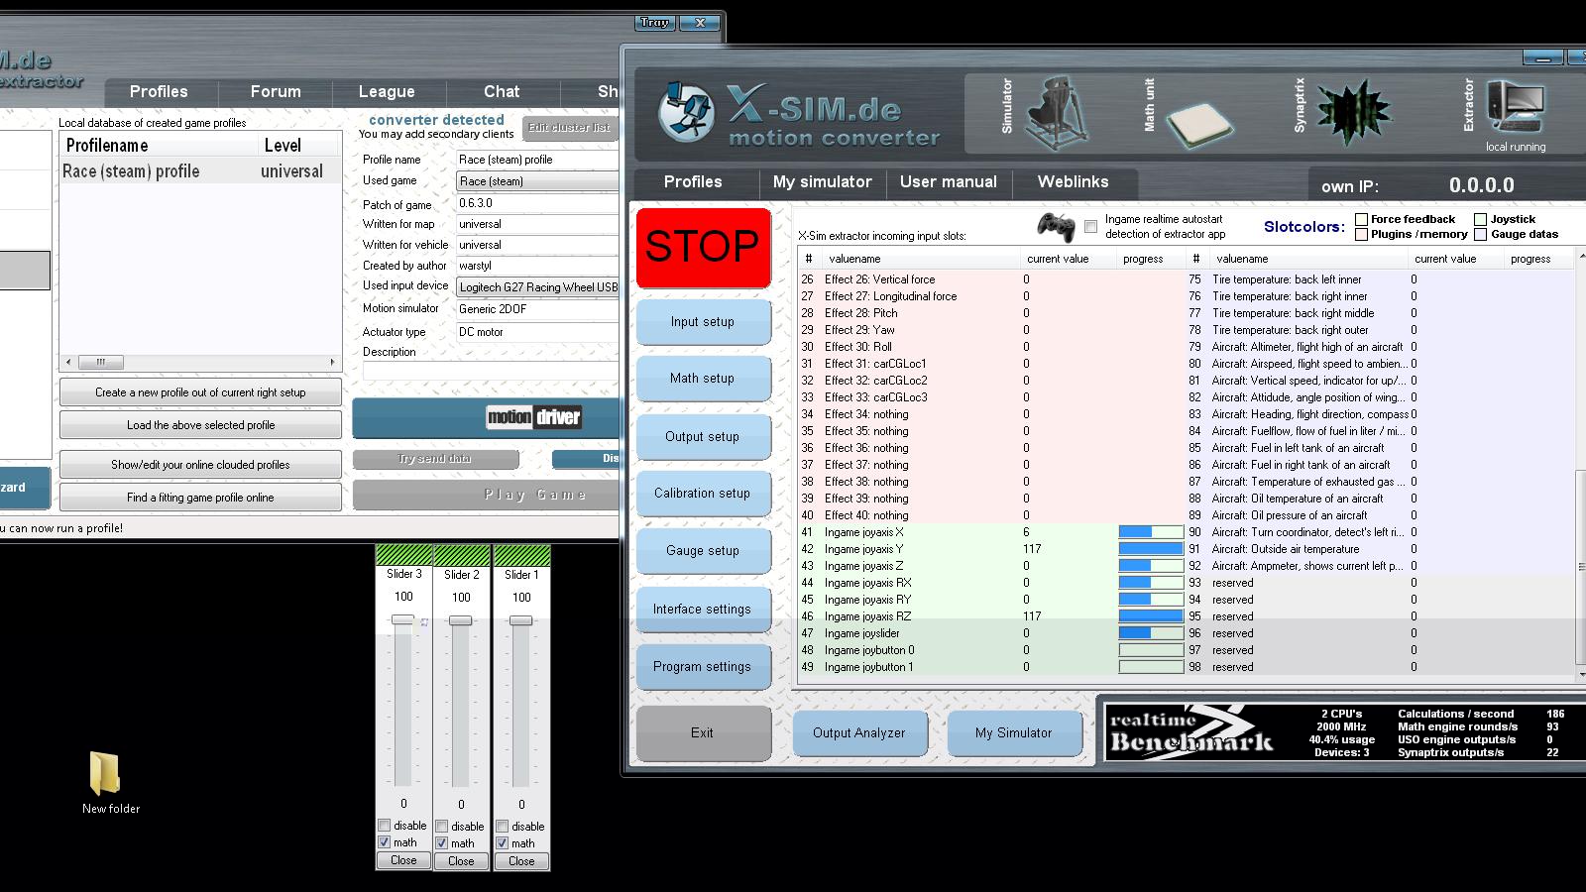Open the New folder desktop icon
This screenshot has height=892, width=1586.
tap(105, 774)
